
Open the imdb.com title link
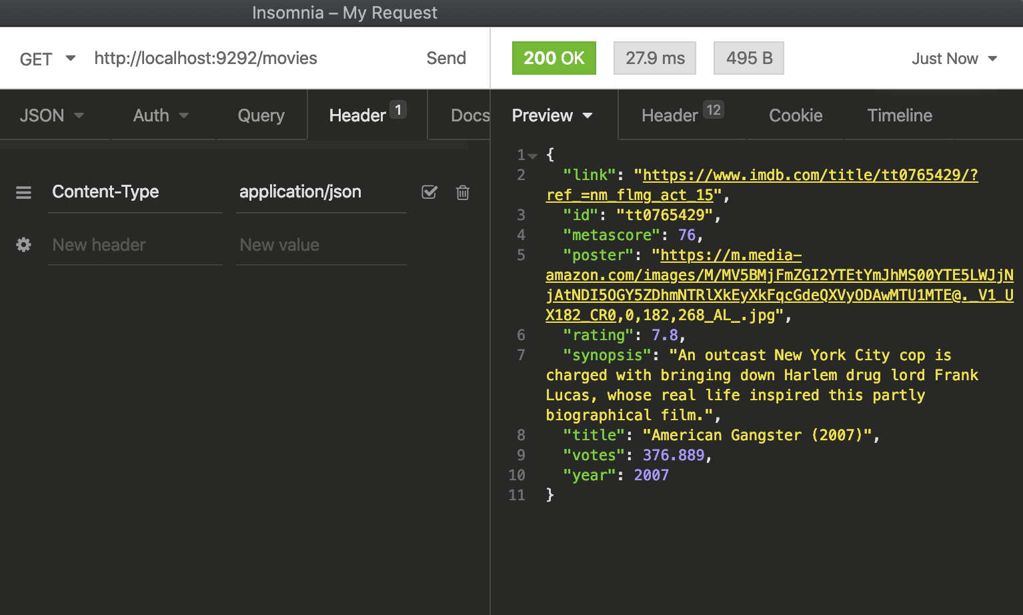[810, 175]
